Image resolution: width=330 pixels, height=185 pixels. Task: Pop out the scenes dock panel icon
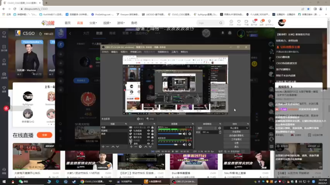click(126, 124)
